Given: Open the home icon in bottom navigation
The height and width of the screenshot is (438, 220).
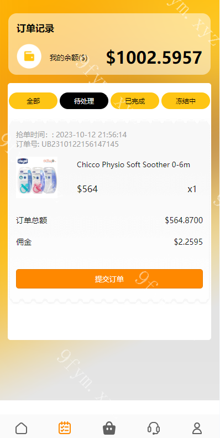Looking at the screenshot, I should point(21,428).
